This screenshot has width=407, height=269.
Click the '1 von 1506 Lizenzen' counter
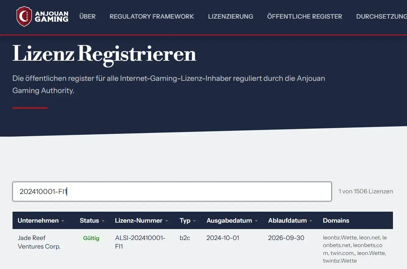pyautogui.click(x=366, y=192)
